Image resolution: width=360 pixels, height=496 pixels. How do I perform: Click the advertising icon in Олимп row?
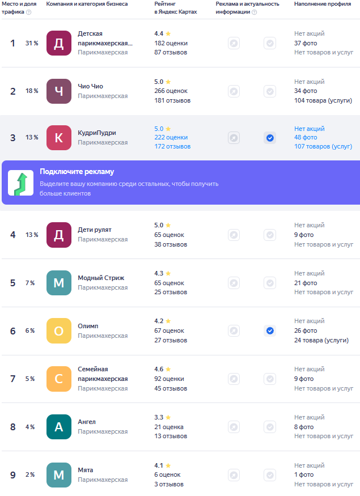tap(234, 330)
